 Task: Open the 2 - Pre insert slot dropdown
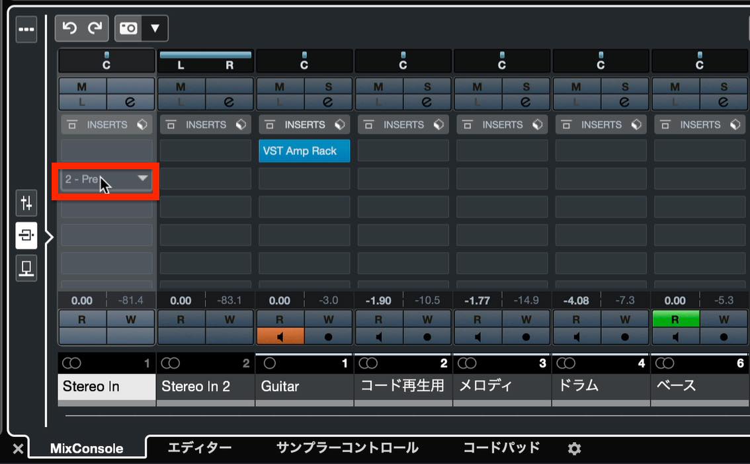tap(142, 178)
